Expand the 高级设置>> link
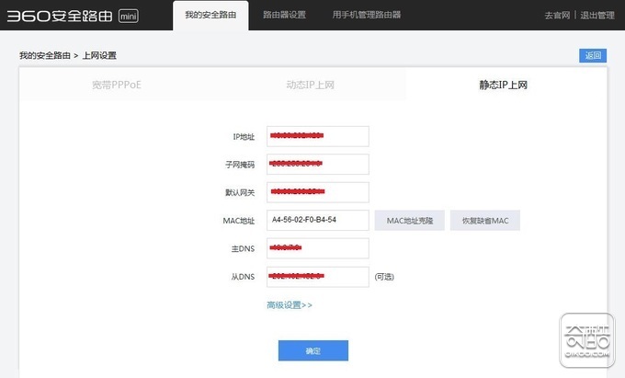The height and width of the screenshot is (378, 625). coord(290,305)
